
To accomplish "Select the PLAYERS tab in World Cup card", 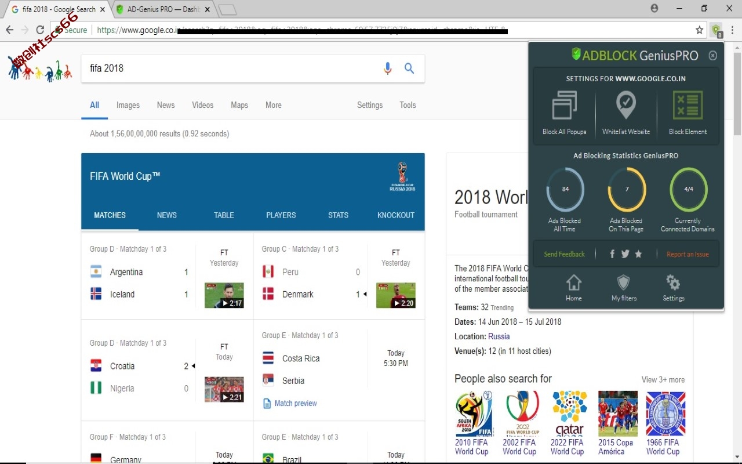I will click(x=281, y=215).
